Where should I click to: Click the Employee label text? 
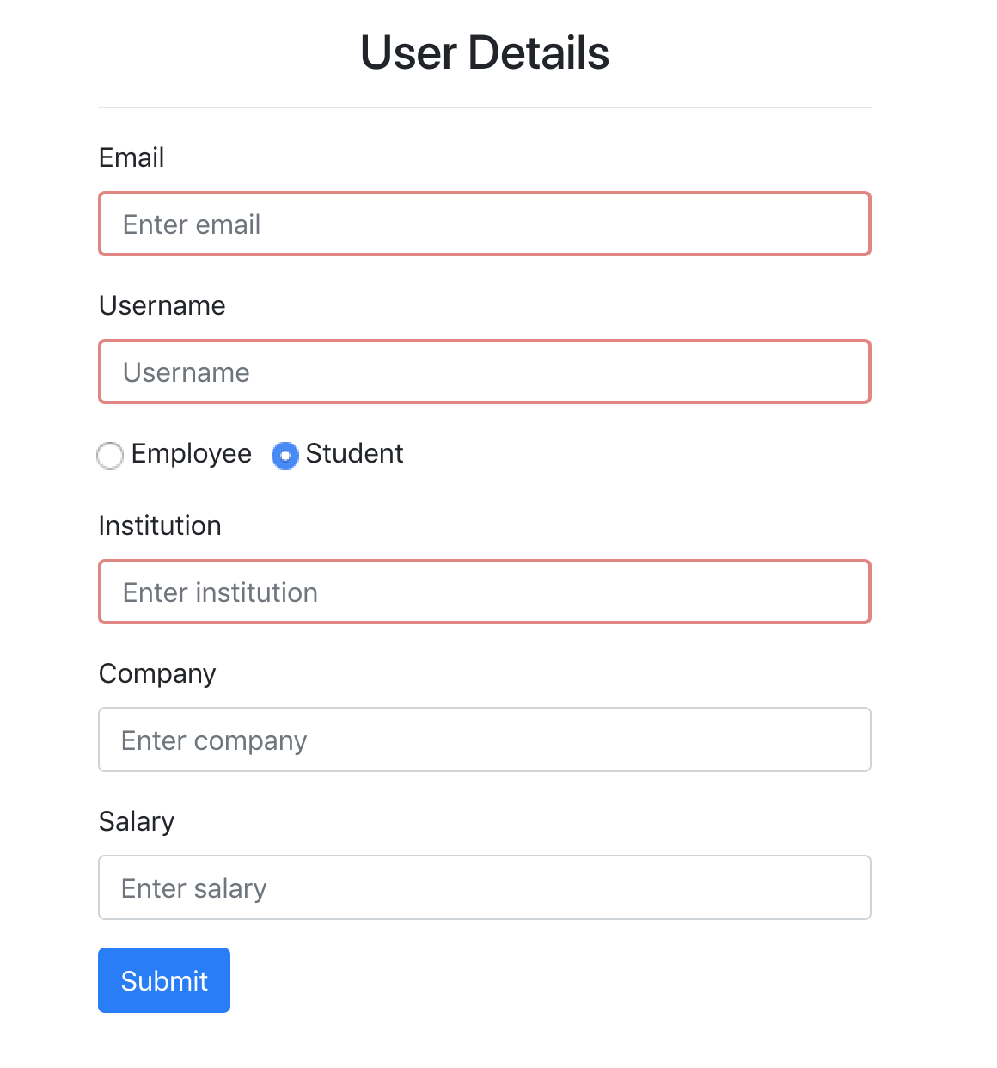pos(190,454)
